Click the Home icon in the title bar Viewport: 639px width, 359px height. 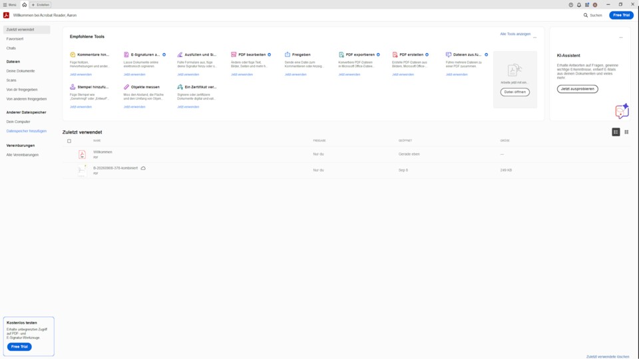[25, 5]
